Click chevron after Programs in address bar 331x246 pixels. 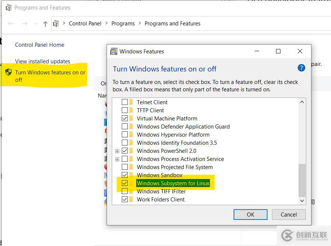coord(139,23)
